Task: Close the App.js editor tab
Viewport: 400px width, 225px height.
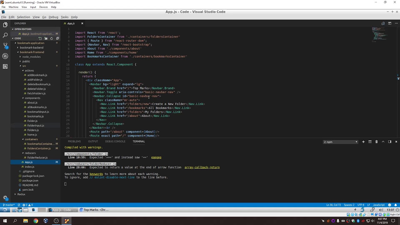Action: pos(82,23)
